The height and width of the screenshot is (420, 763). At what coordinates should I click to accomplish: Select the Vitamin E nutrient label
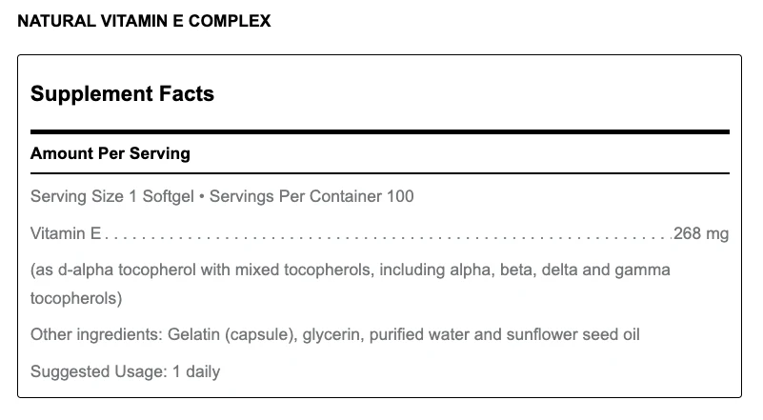[x=66, y=233]
